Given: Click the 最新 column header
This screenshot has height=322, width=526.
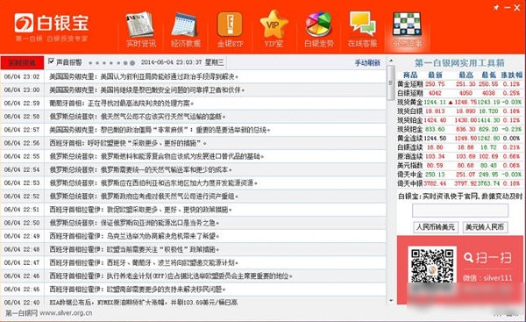Looking at the screenshot, I should [435, 75].
